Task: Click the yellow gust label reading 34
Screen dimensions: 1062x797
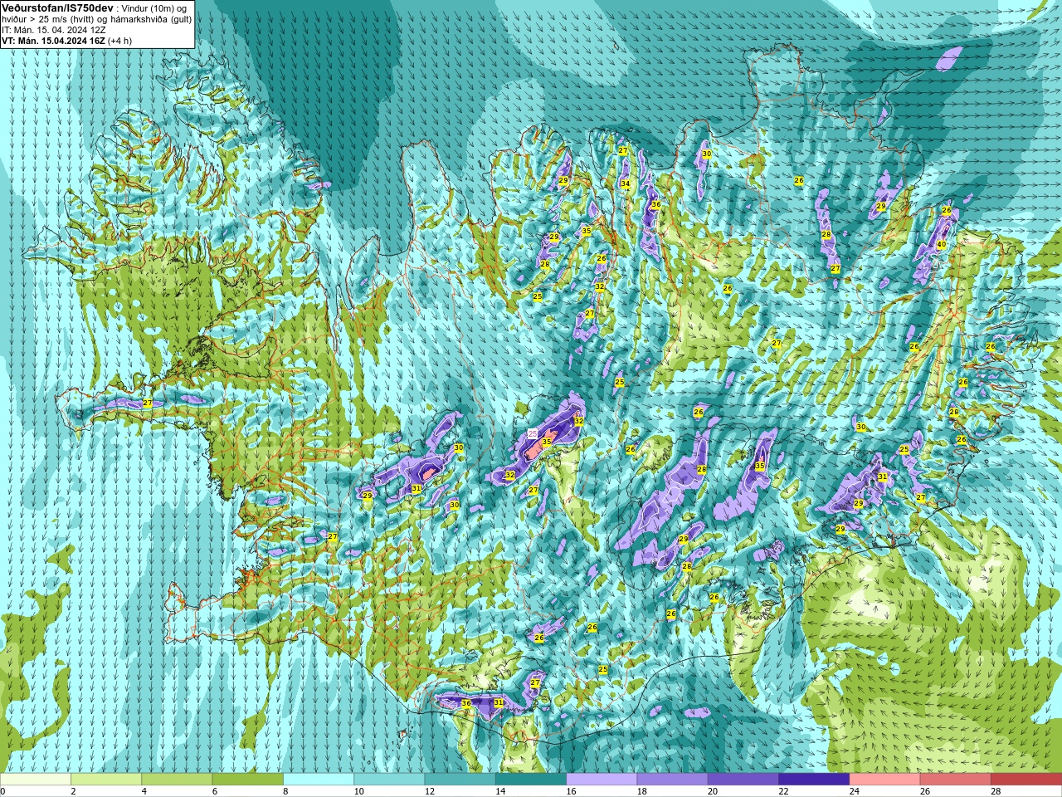Action: click(626, 184)
